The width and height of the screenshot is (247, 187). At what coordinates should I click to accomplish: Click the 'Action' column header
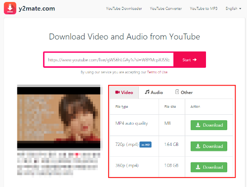point(195,107)
